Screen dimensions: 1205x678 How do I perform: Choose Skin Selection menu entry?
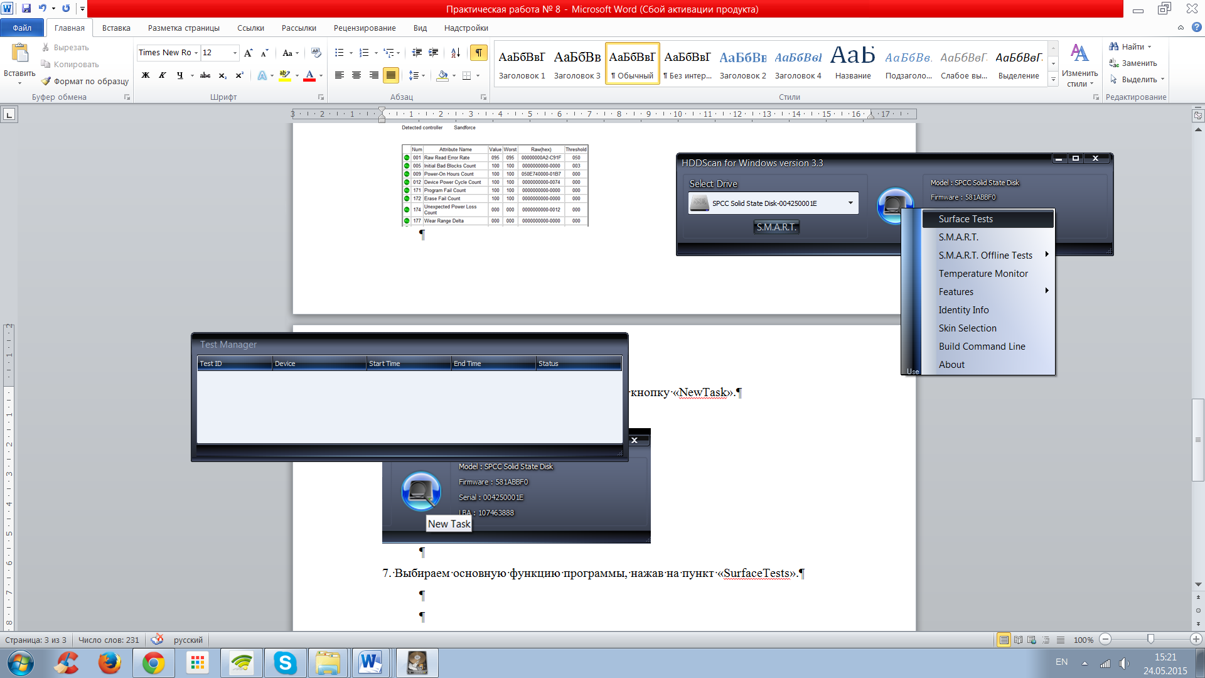(x=988, y=328)
